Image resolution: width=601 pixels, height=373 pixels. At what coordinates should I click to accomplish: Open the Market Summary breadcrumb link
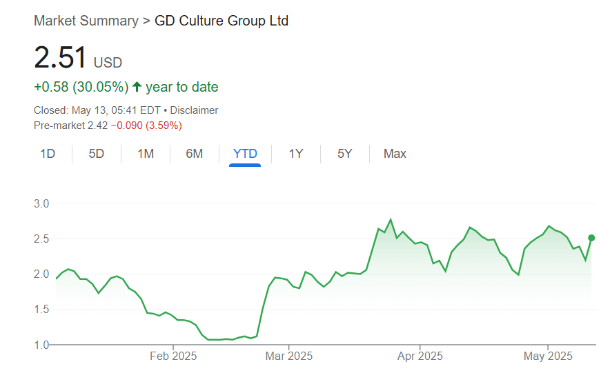click(x=86, y=21)
